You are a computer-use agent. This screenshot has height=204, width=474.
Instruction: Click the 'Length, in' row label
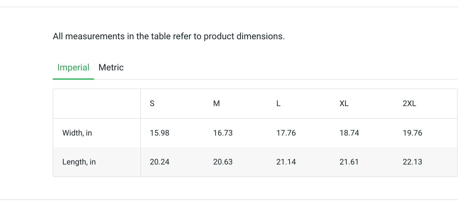pos(79,162)
